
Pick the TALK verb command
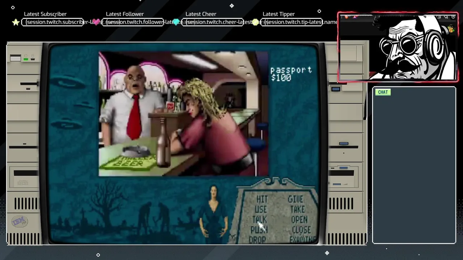tap(259, 220)
